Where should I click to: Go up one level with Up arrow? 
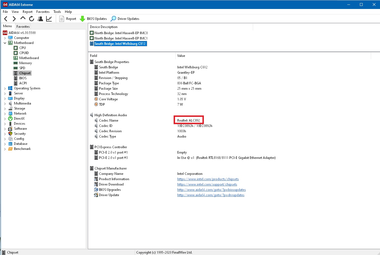(x=23, y=18)
